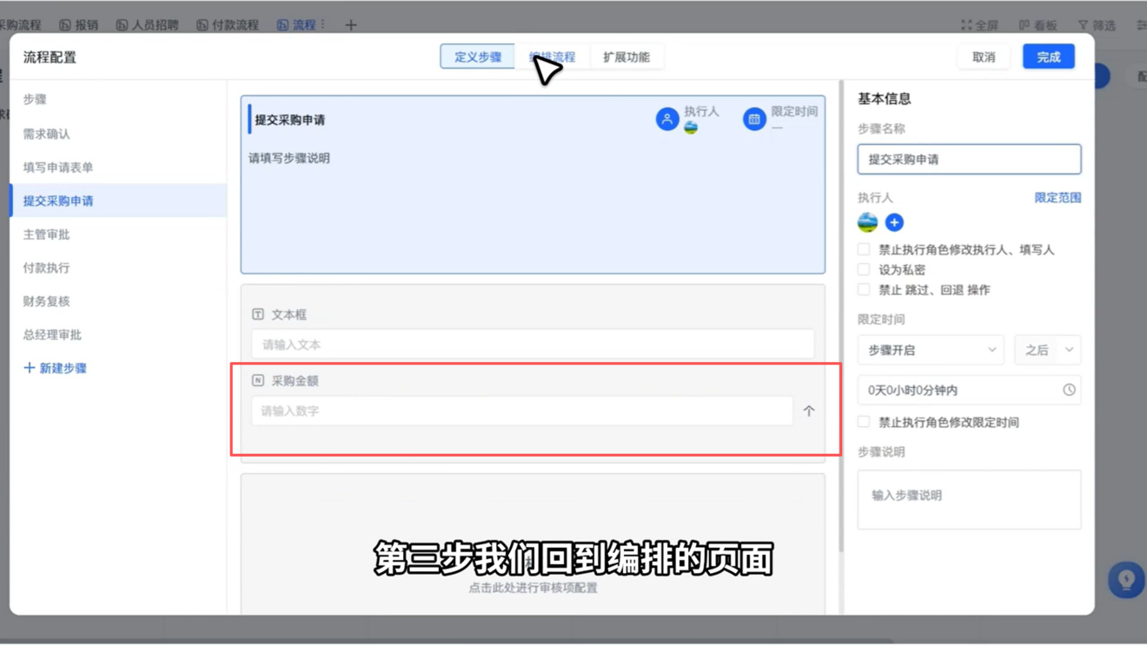The image size is (1147, 645).
Task: Click the more-options dots beside 流程 tab
Action: click(323, 25)
